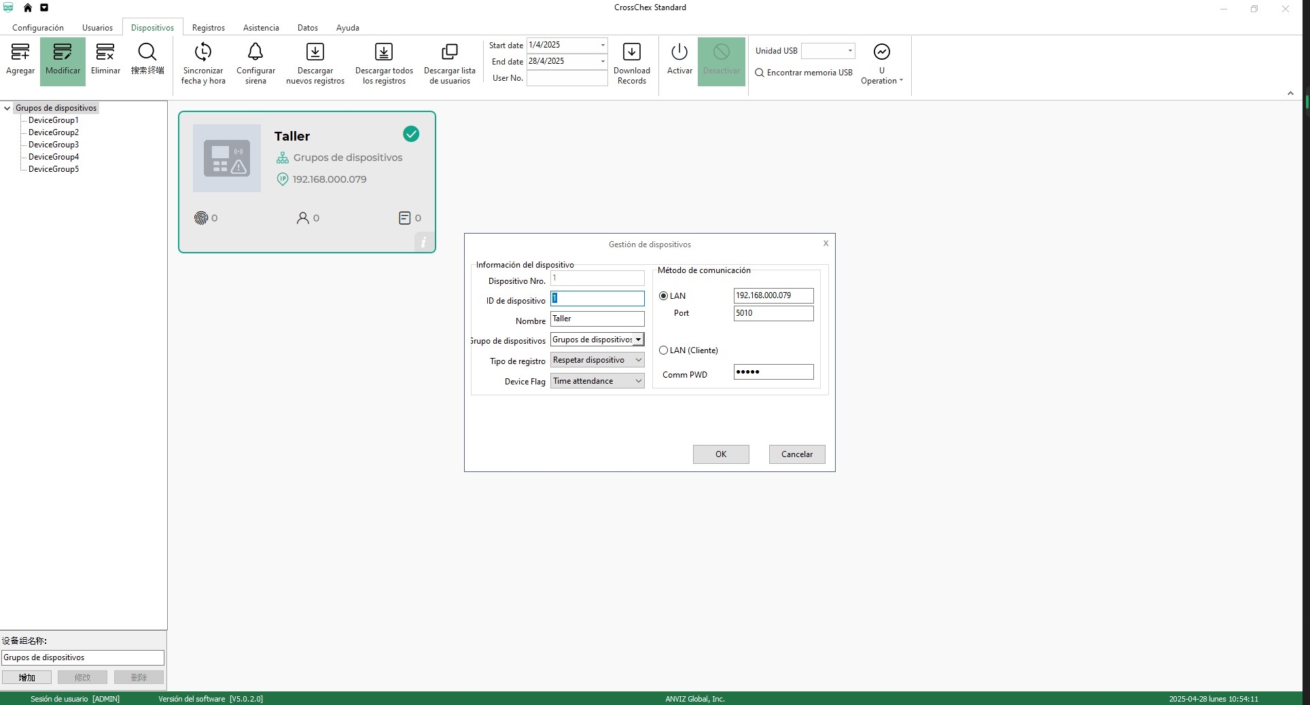Collapse the ribbon with the chevron
1310x705 pixels.
1290,94
